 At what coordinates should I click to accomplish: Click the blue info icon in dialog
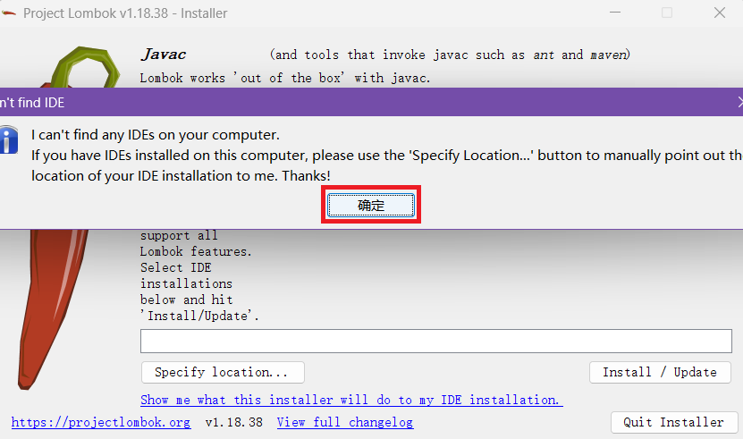point(9,140)
